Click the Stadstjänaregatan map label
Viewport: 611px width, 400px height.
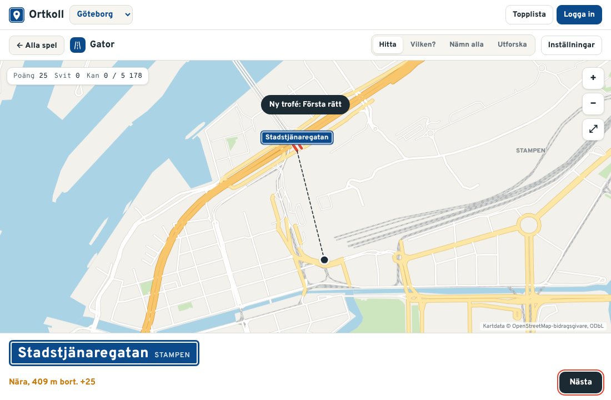(297, 137)
